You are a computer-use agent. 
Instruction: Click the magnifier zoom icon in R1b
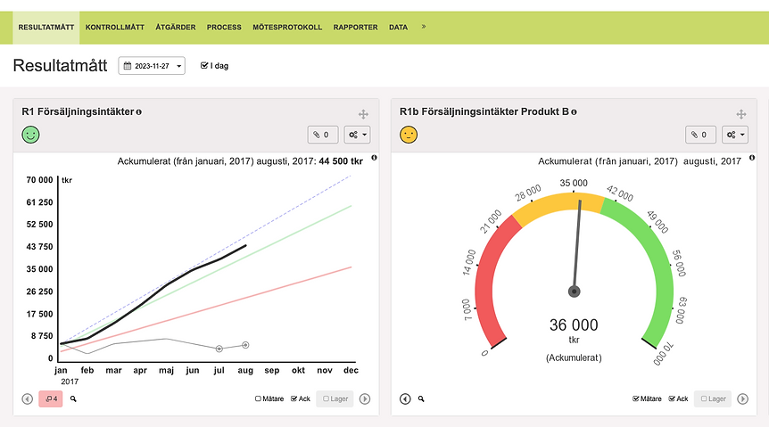421,399
